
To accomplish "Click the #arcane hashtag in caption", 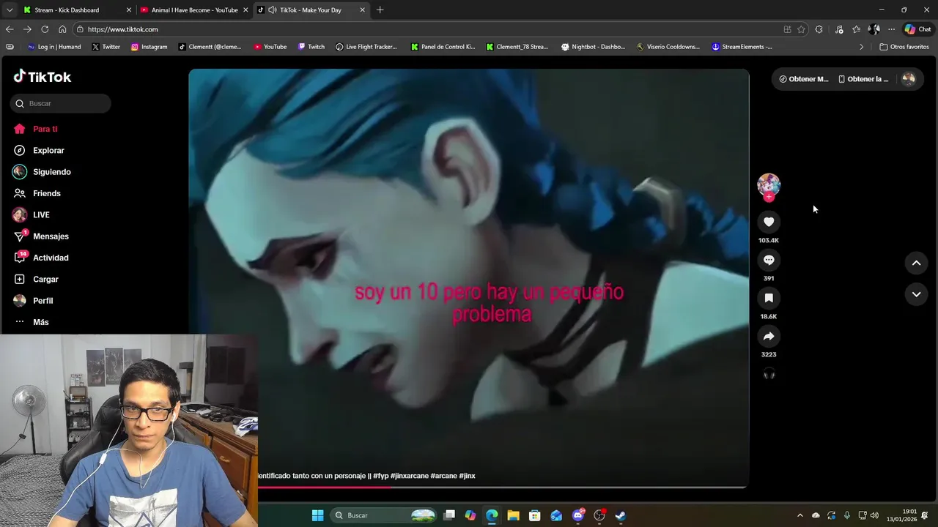I will (x=443, y=476).
